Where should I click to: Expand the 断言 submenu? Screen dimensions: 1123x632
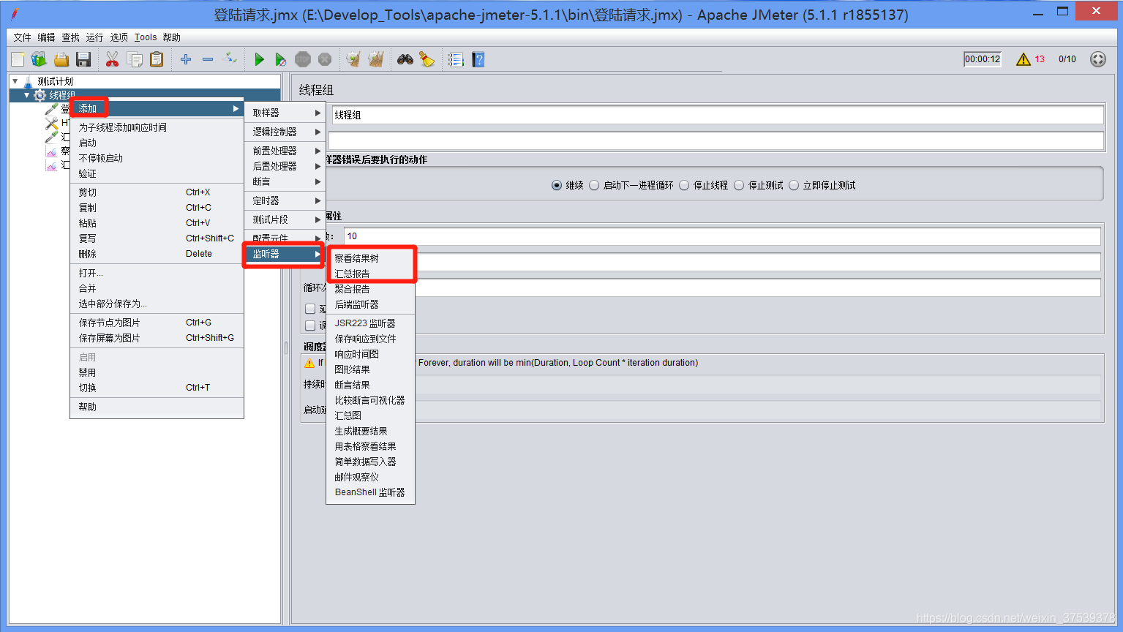[285, 181]
